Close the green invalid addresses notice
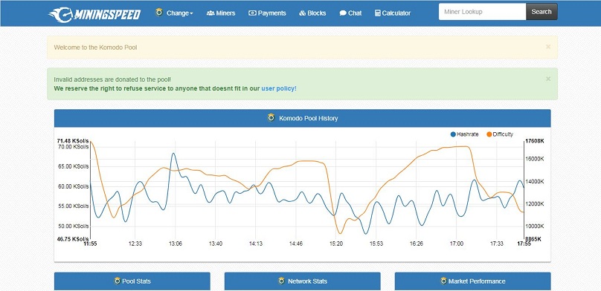 [x=548, y=79]
